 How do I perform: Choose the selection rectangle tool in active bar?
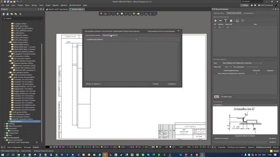114,14
